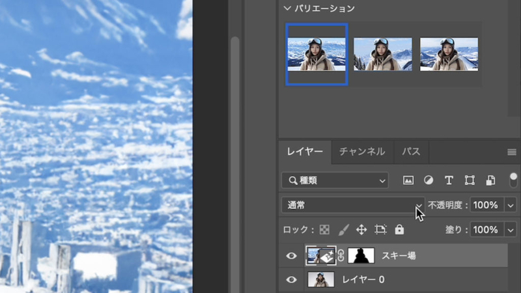Filter layers by smart object icon

490,180
